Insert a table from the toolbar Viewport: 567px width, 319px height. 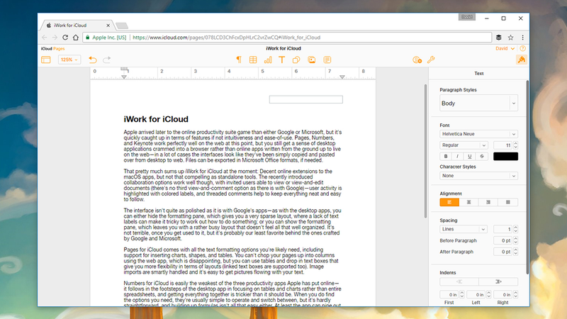(253, 60)
